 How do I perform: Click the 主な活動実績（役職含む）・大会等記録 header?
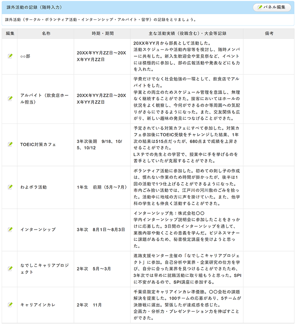click(x=187, y=34)
